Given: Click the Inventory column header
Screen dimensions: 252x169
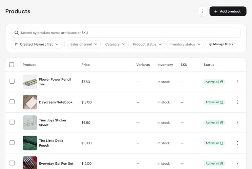Looking at the screenshot, I should (x=165, y=65).
